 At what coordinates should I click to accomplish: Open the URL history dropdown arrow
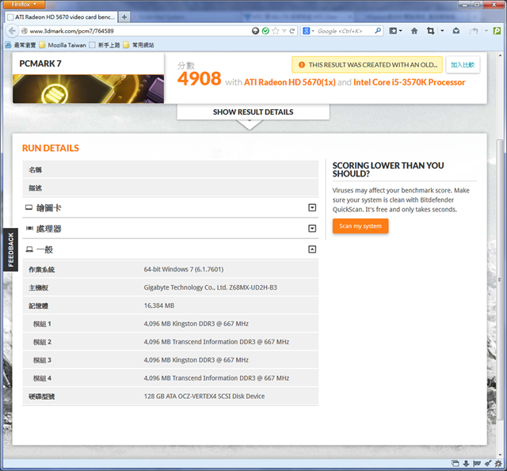click(x=284, y=31)
